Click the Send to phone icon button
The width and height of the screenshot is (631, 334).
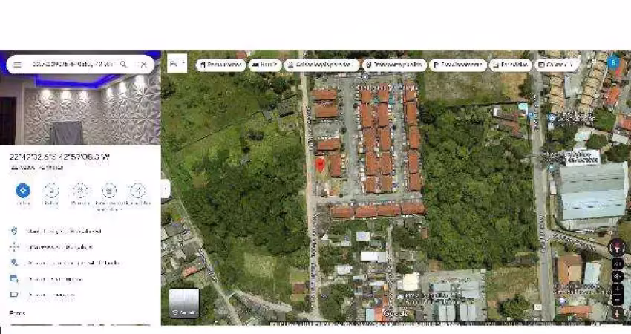pos(109,191)
